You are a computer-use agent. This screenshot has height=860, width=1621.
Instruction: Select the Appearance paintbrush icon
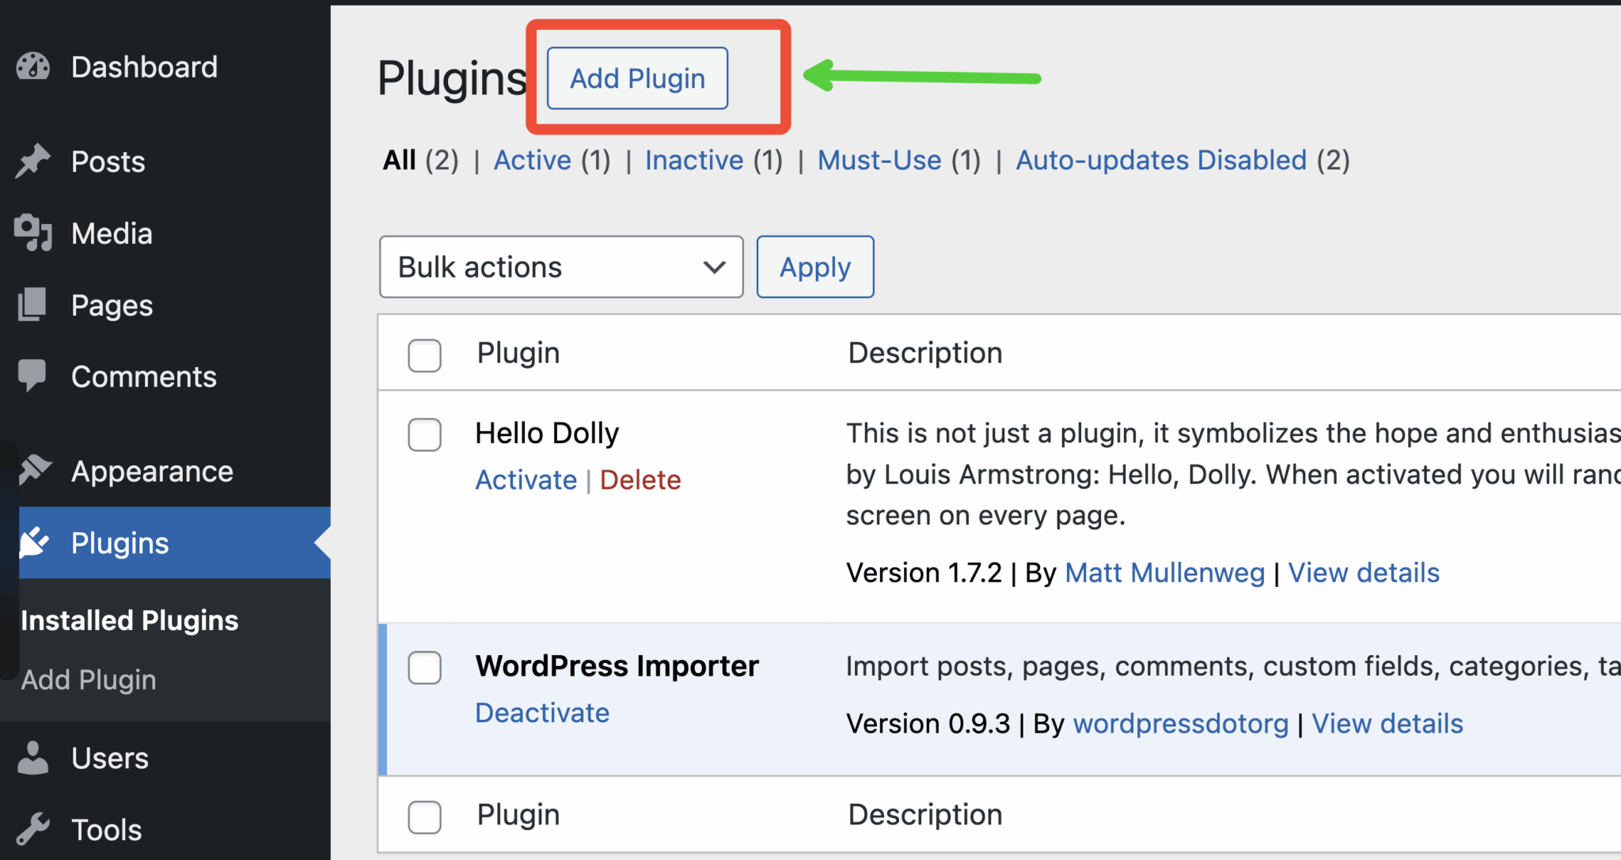(33, 471)
